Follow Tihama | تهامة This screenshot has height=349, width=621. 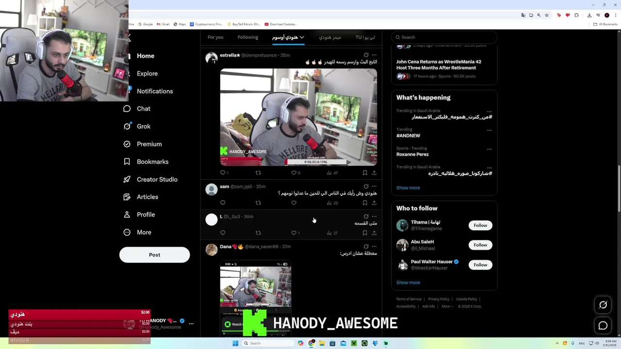(480, 225)
